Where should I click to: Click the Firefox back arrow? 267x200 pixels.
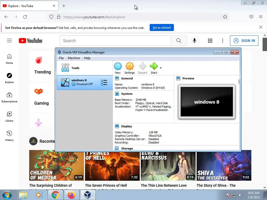(x=6, y=17)
